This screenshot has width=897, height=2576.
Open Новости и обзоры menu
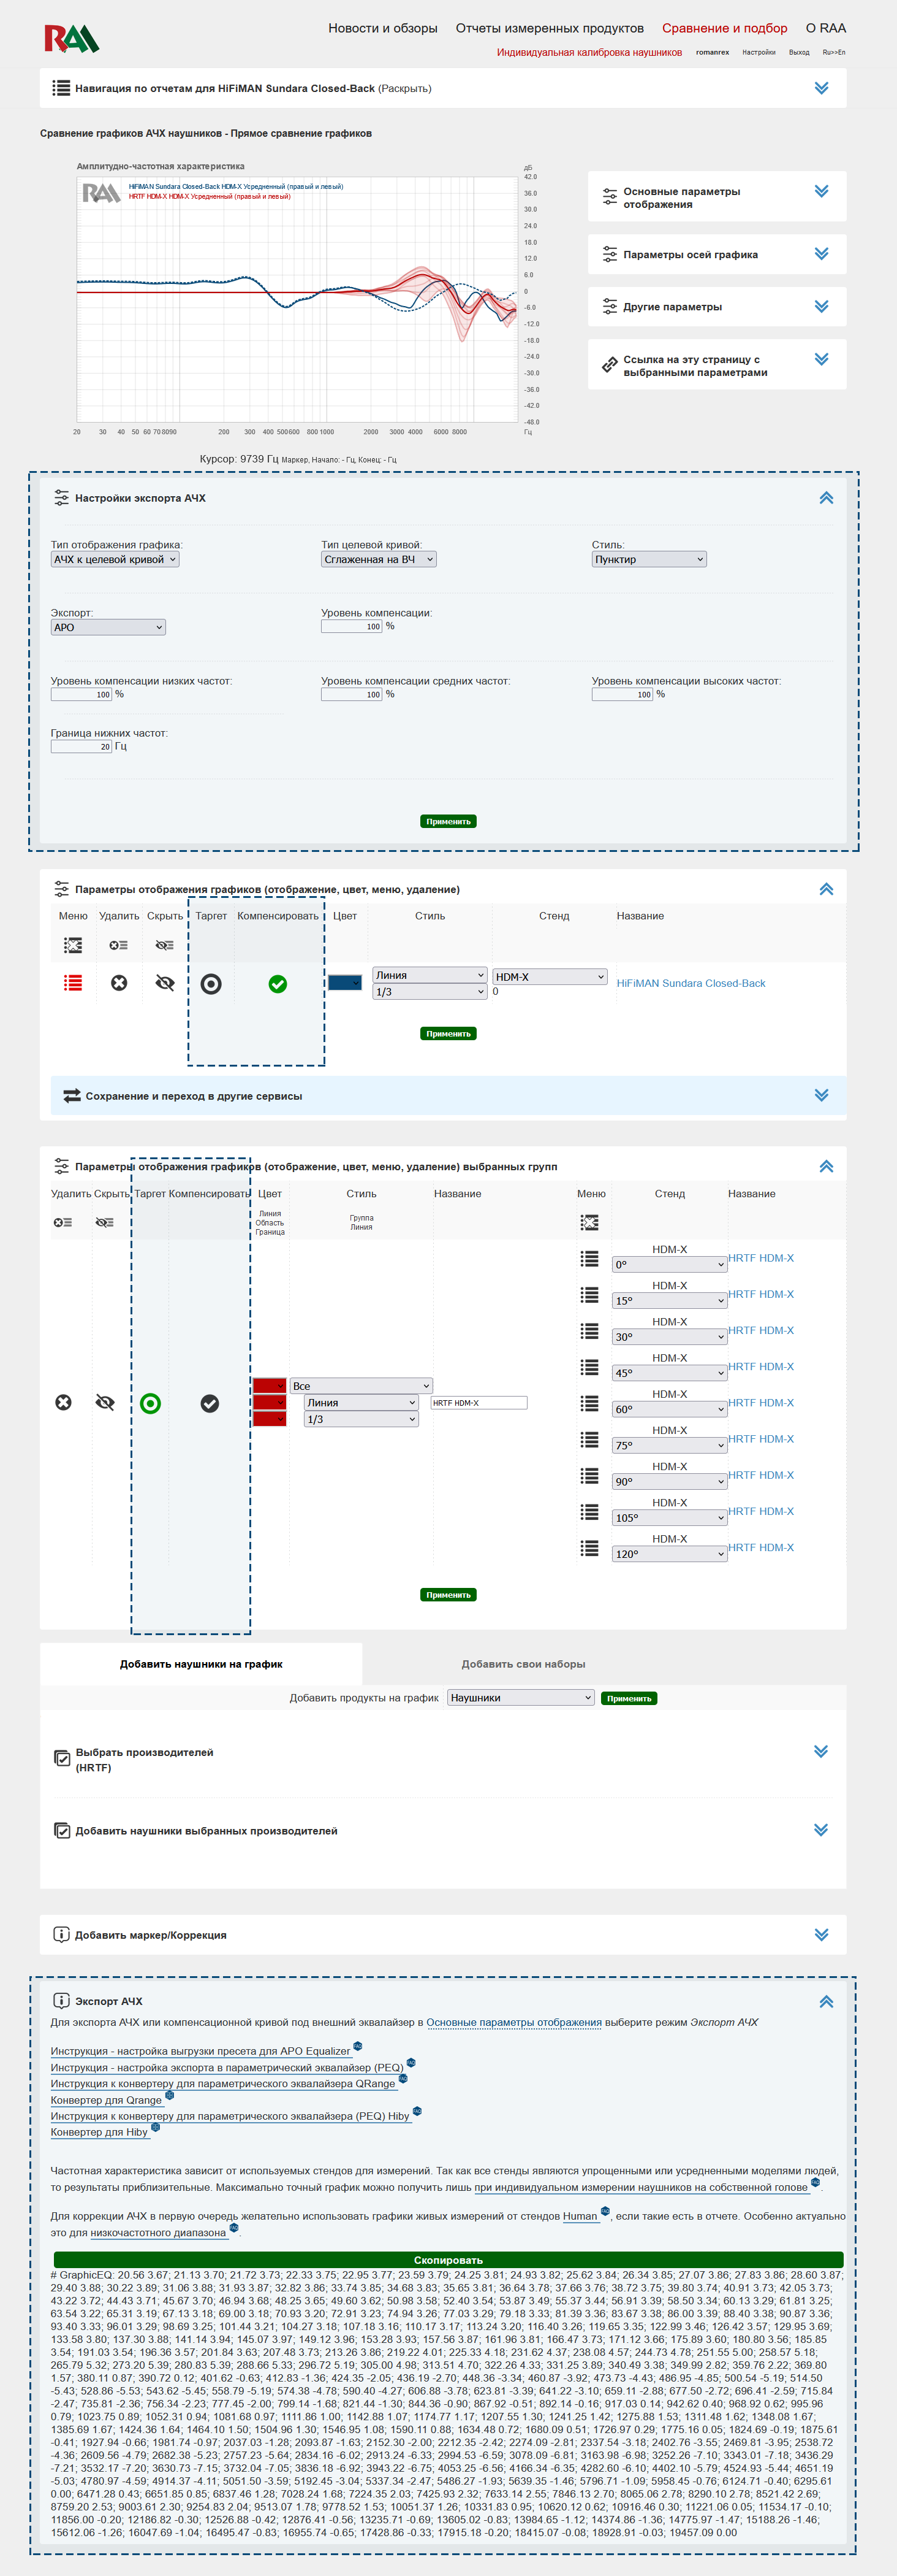(x=382, y=28)
